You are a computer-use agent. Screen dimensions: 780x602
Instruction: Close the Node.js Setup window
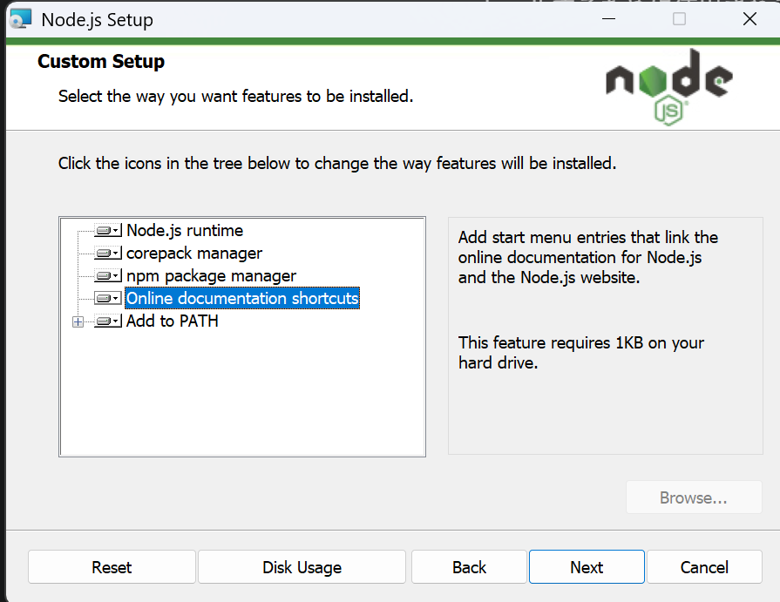pos(749,19)
